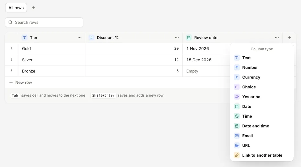Click into the Search rows field
This screenshot has width=301, height=167.
44,22
